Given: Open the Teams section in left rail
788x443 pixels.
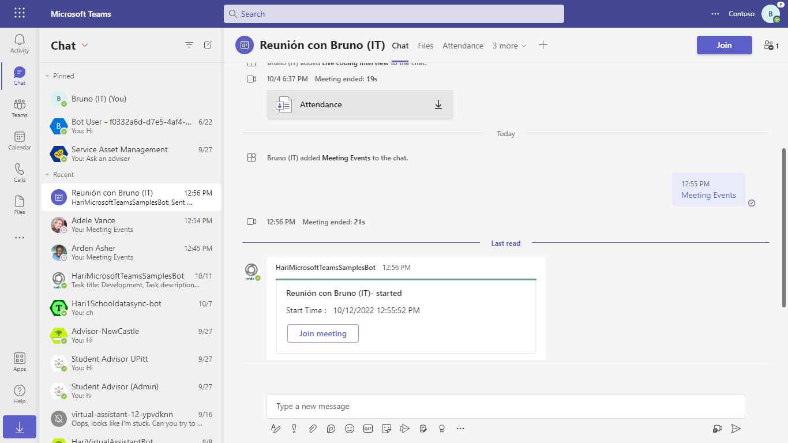Looking at the screenshot, I should pos(20,108).
